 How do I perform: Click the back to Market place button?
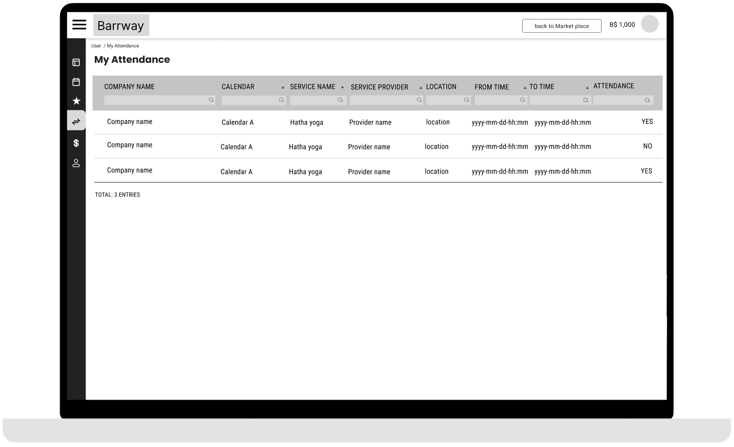[x=561, y=26]
